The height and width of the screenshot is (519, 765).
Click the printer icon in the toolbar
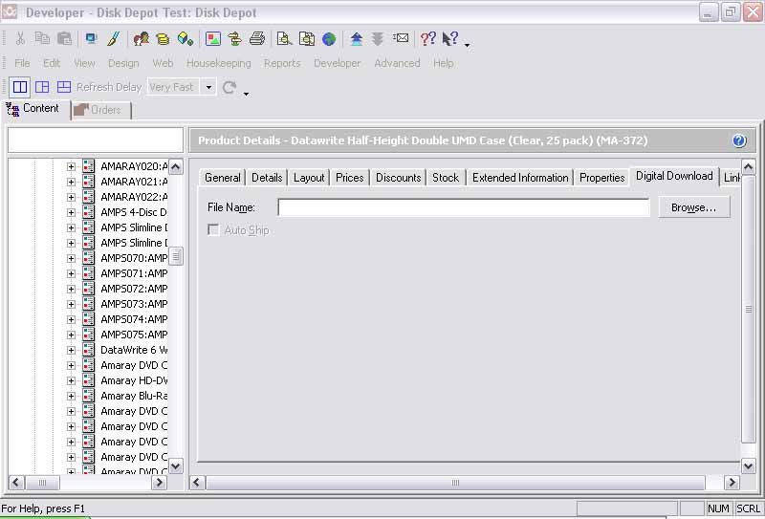pyautogui.click(x=257, y=39)
